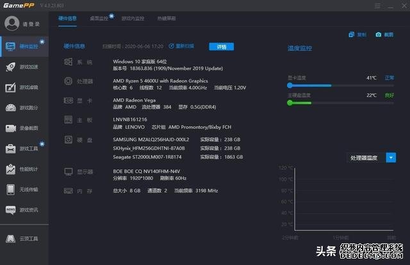The width and height of the screenshot is (410, 265).
Task: Click the '1863 GB' capacity value
Action: point(234,157)
